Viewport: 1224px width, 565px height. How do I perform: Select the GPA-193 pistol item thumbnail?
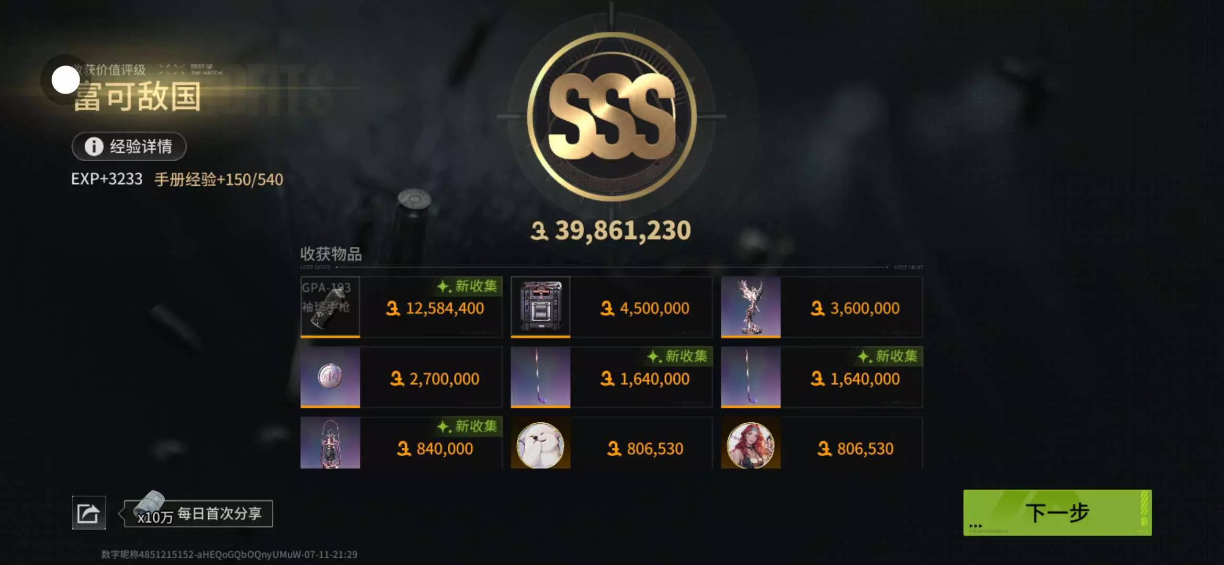(x=330, y=307)
